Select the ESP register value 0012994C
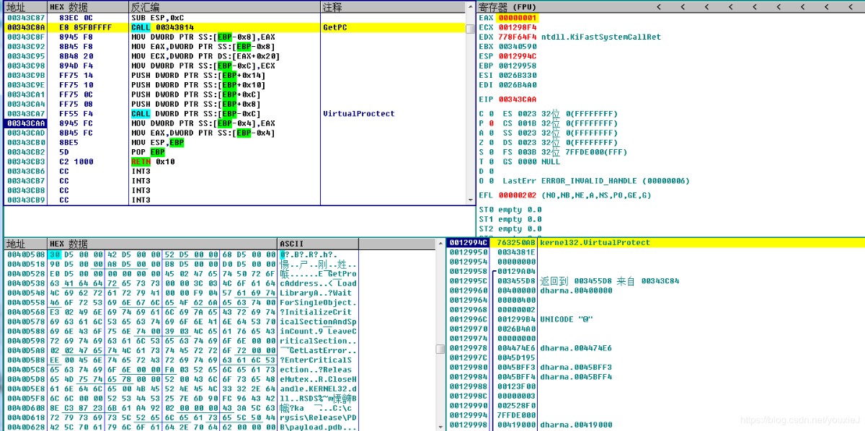Viewport: 865px width, 431px height. (518, 55)
